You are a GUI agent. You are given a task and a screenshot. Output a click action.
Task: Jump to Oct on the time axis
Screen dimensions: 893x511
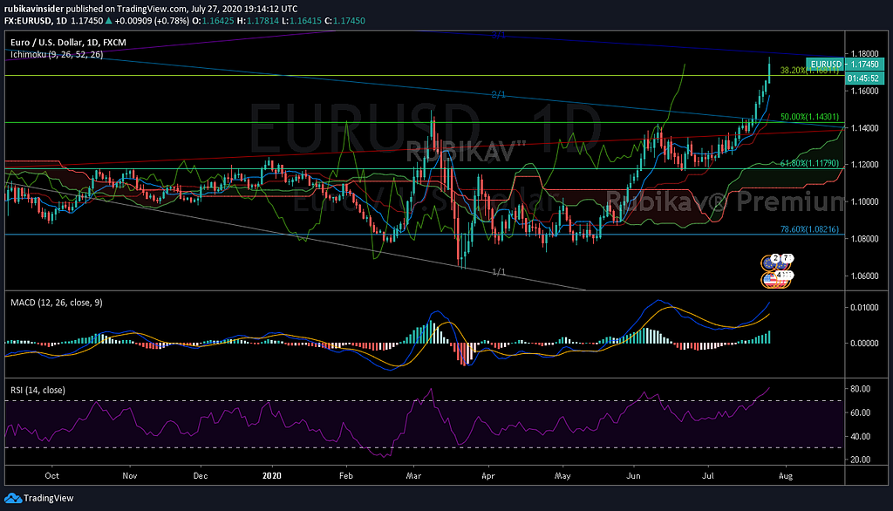coord(51,475)
